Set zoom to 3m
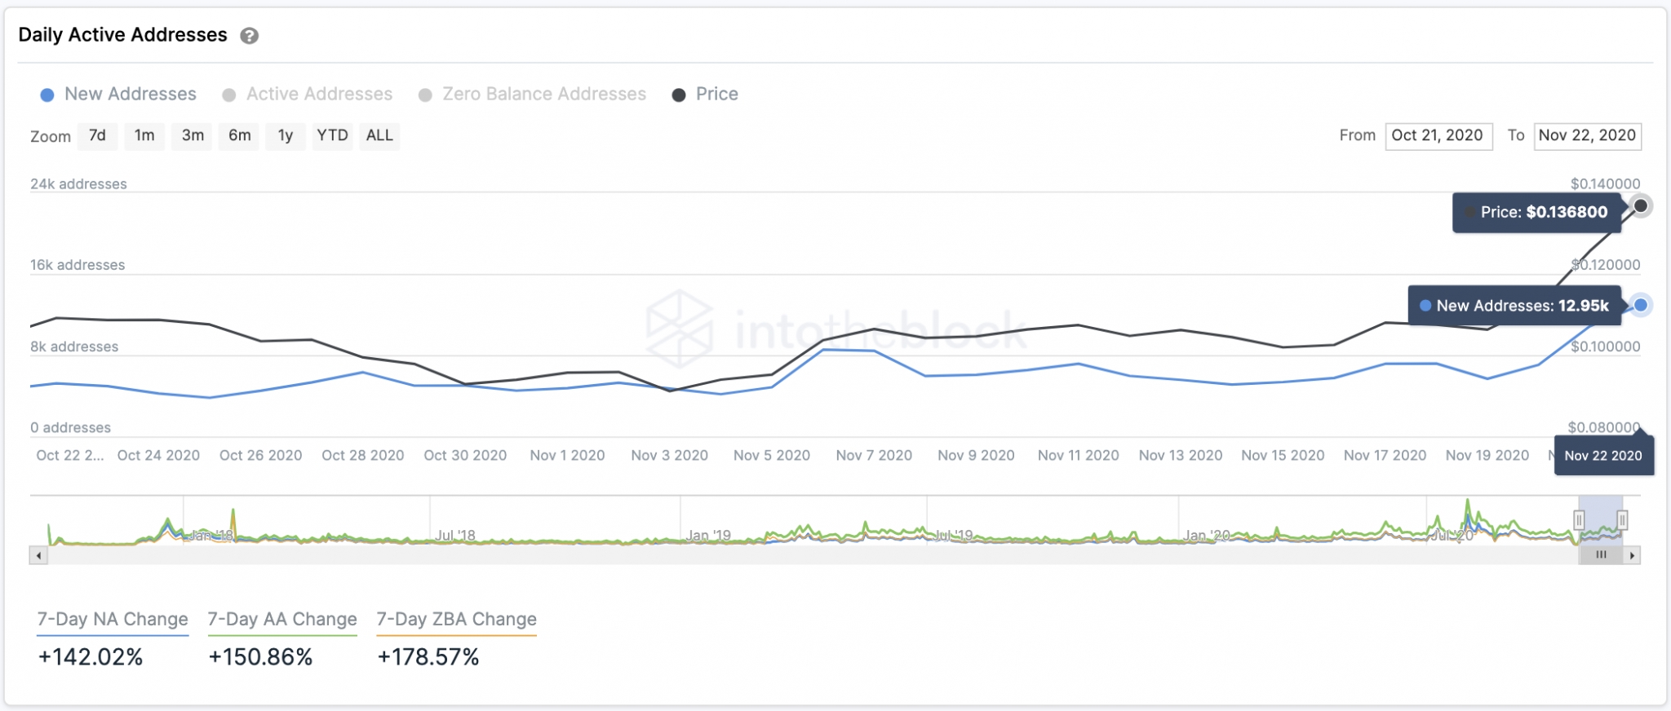The width and height of the screenshot is (1671, 711). (x=193, y=135)
